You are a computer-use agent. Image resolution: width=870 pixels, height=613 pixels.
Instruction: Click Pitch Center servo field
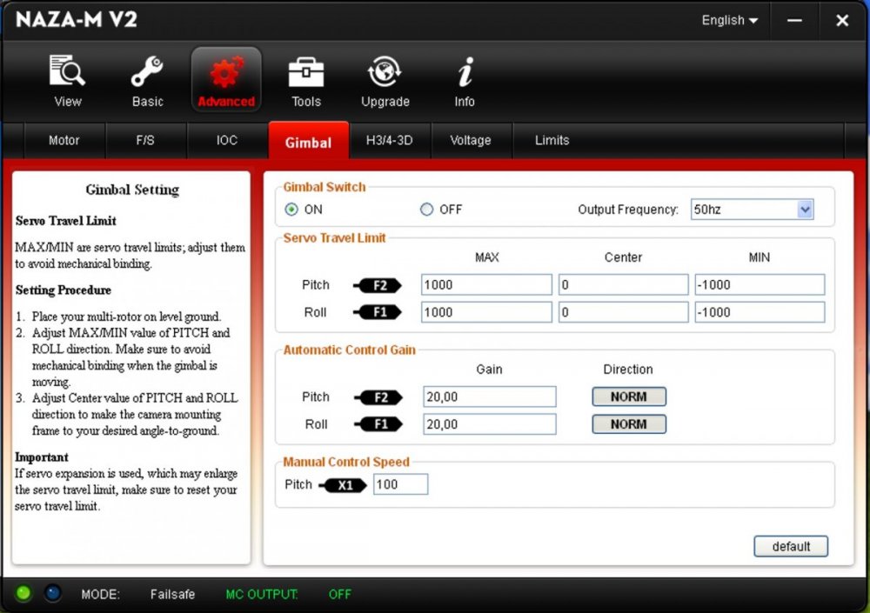[623, 284]
